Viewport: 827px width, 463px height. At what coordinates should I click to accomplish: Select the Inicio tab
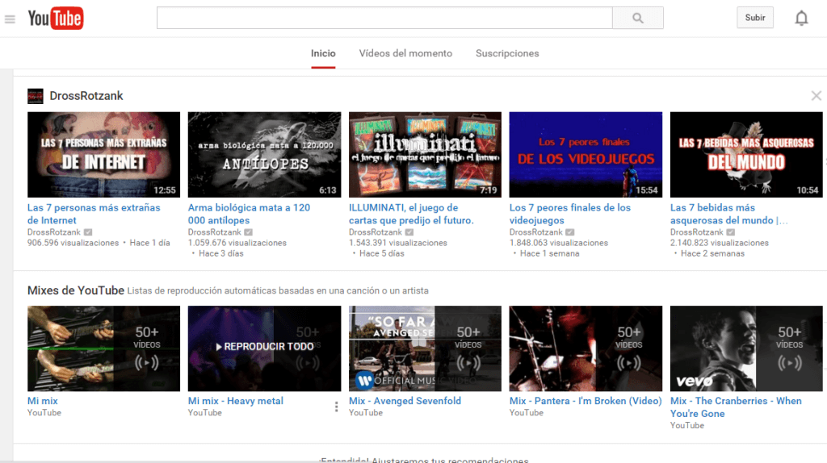pos(323,54)
